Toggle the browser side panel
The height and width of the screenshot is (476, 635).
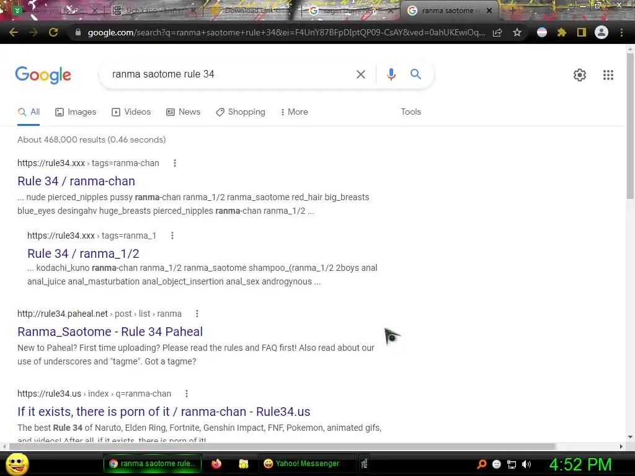582,32
